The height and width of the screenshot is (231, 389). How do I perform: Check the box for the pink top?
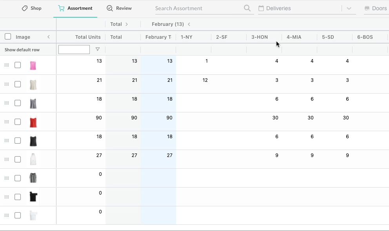click(18, 65)
